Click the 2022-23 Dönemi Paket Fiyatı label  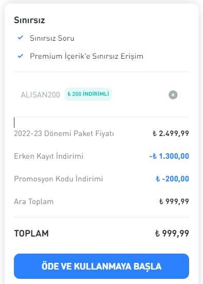(x=64, y=133)
